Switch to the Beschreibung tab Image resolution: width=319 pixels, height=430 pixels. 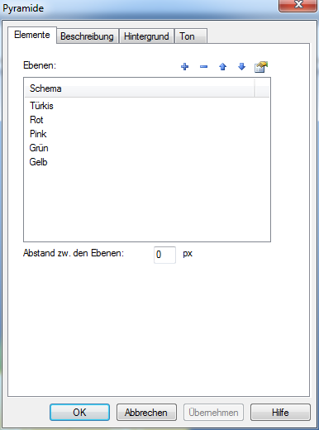click(87, 36)
